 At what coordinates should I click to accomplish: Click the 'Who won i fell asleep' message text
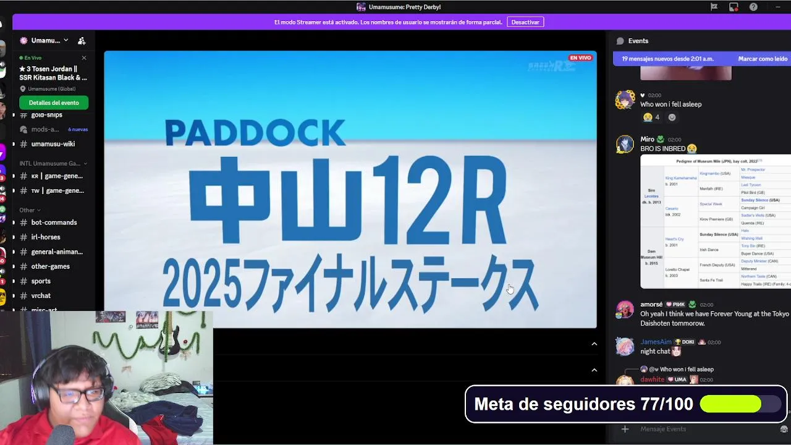pyautogui.click(x=671, y=104)
